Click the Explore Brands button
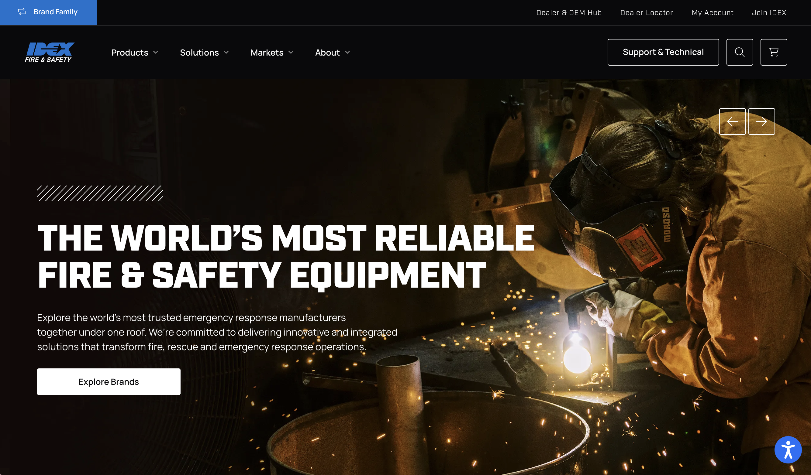The image size is (811, 475). (x=109, y=381)
